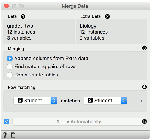150x139 pixels.
Task: Open the left Student variable dropdown
Action: pos(35,101)
